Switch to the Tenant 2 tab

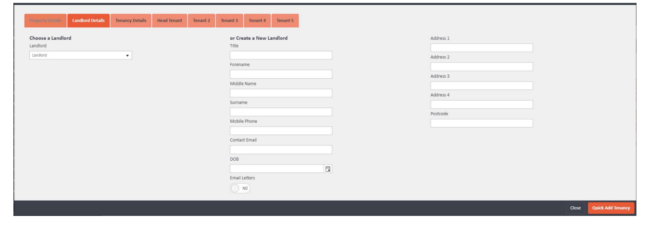pyautogui.click(x=201, y=21)
